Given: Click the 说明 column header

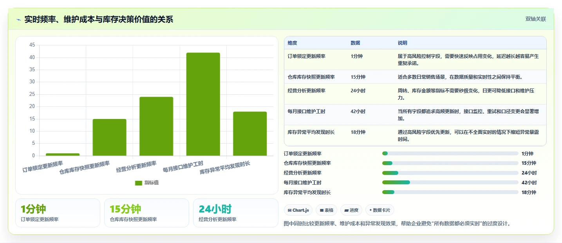Looking at the screenshot, I should tap(402, 43).
